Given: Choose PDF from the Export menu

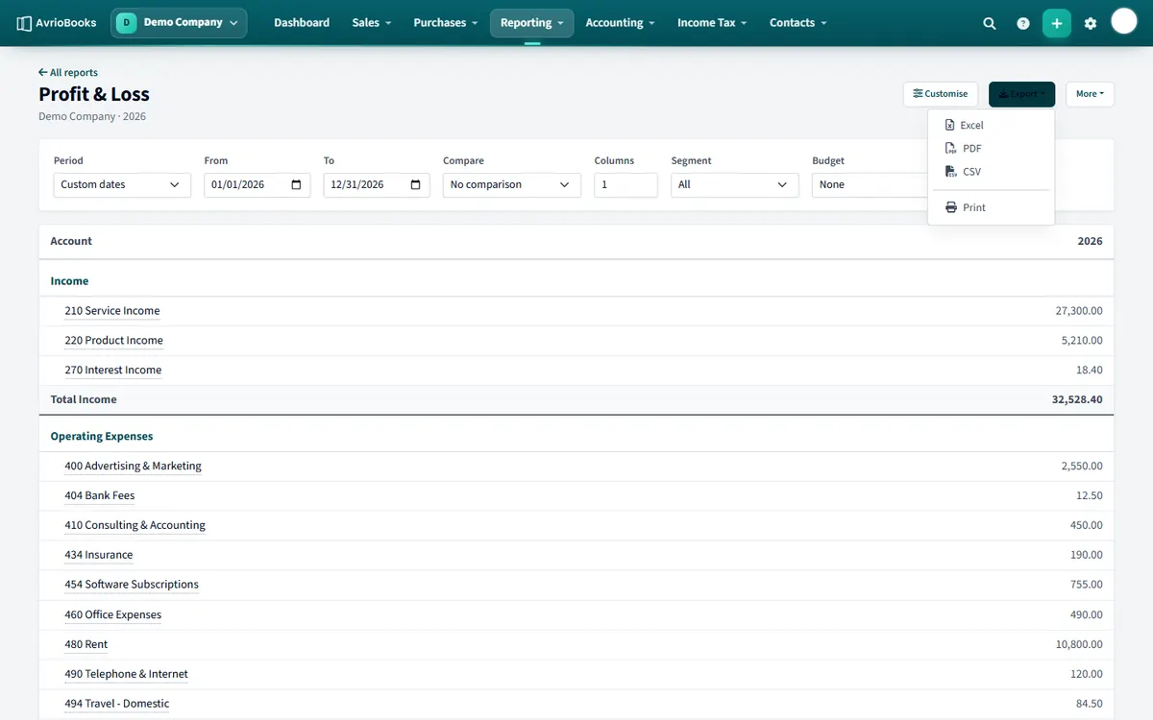Looking at the screenshot, I should 991,148.
